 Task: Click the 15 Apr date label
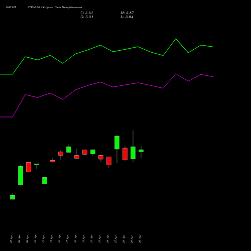pos(51,239)
